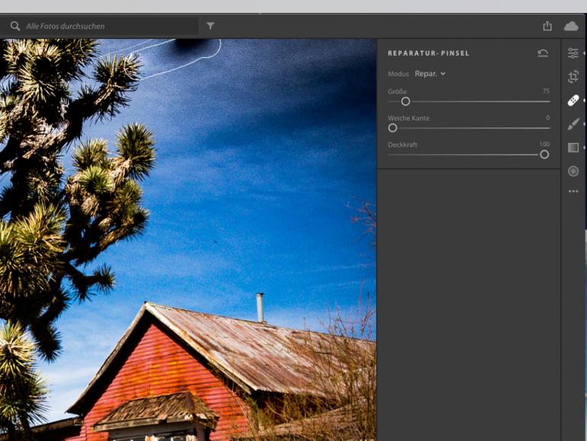The image size is (587, 441).
Task: Click the Deckkraft label
Action: tap(402, 144)
